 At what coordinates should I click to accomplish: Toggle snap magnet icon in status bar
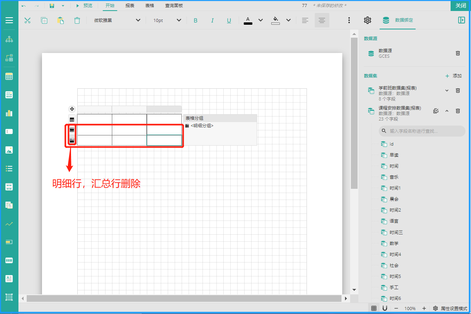point(385,309)
